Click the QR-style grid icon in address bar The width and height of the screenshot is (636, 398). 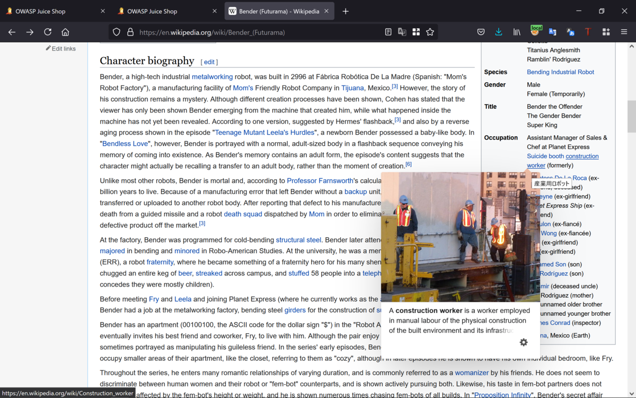pyautogui.click(x=416, y=32)
